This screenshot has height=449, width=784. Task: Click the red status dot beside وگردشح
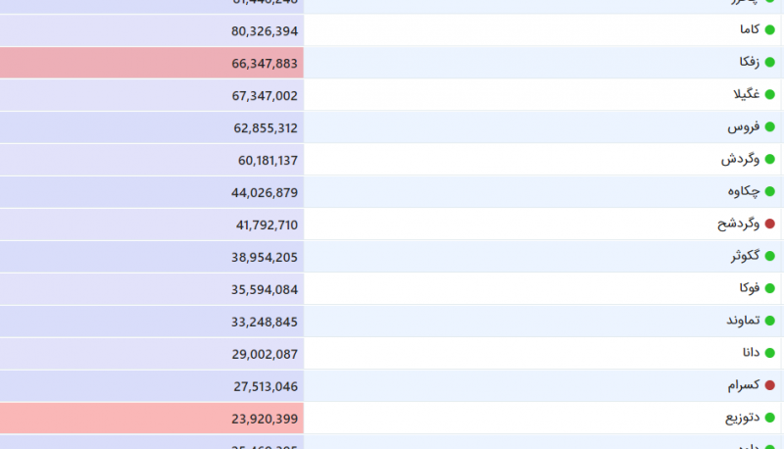[x=770, y=224]
